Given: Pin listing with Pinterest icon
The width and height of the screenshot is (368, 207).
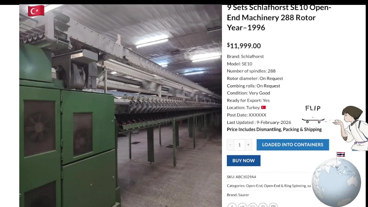Looking at the screenshot, I should coord(263,205).
